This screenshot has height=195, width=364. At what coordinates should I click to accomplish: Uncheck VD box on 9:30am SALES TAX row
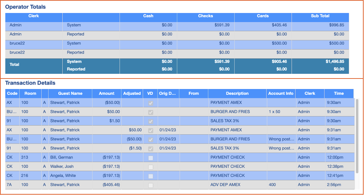pyautogui.click(x=151, y=121)
